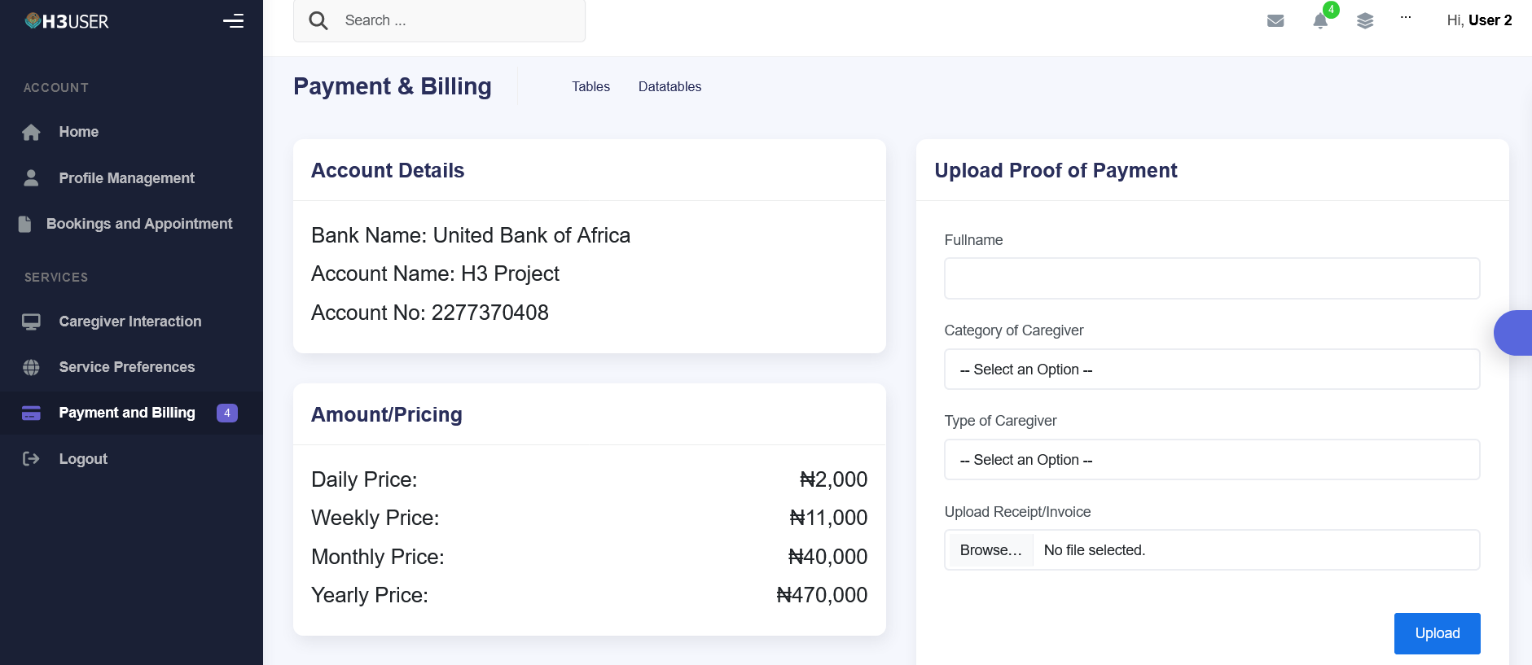
Task: Go to Home in sidebar
Action: [x=78, y=132]
